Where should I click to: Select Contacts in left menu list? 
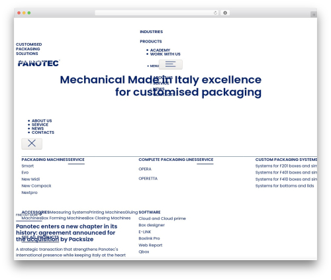coord(43,132)
